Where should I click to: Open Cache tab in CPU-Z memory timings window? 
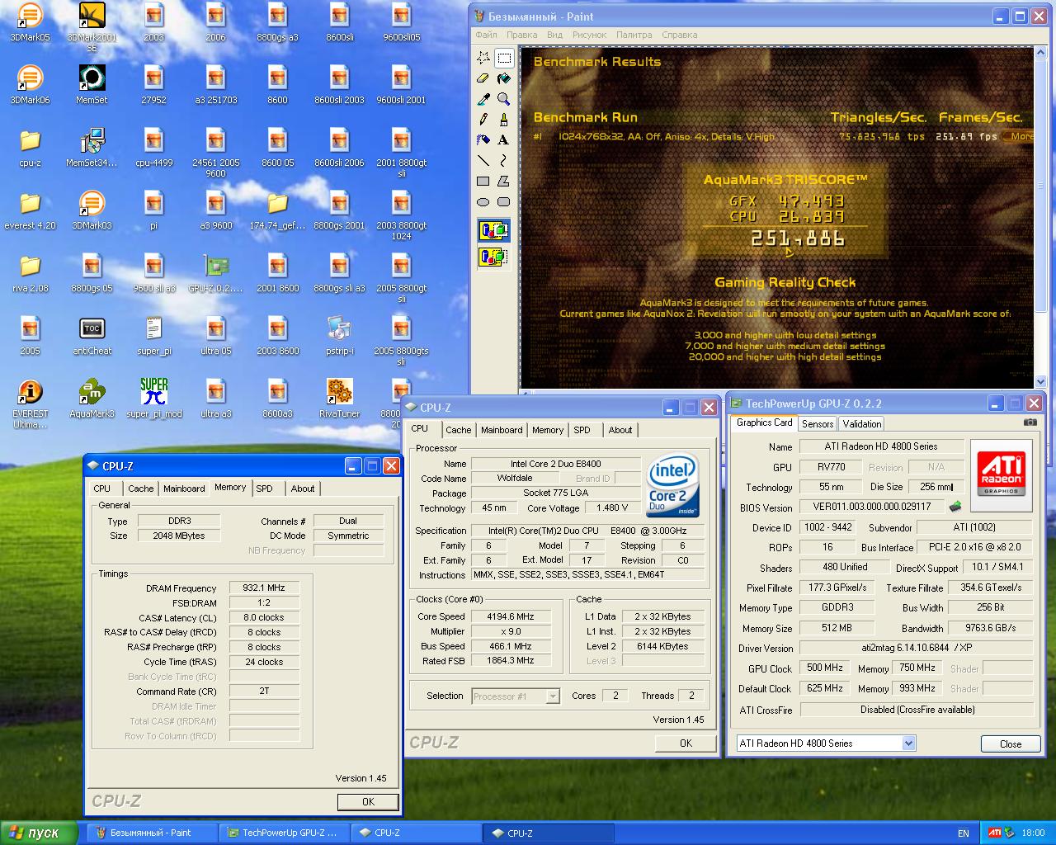140,489
